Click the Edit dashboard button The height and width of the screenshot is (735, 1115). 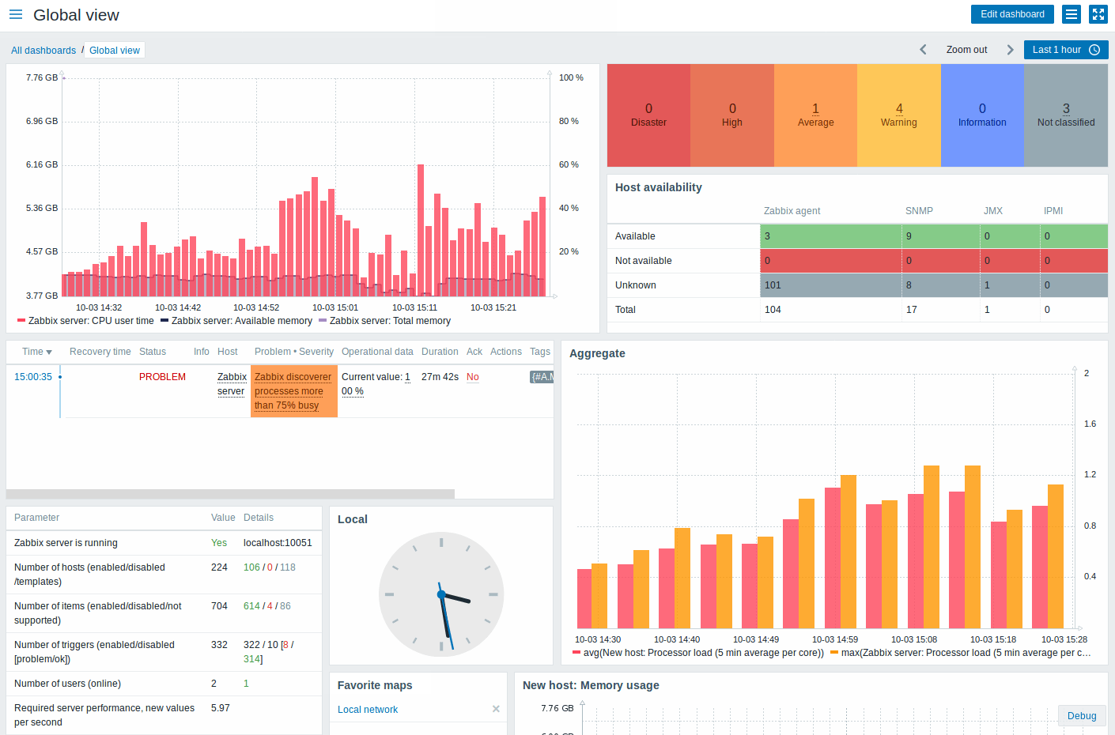tap(1012, 13)
